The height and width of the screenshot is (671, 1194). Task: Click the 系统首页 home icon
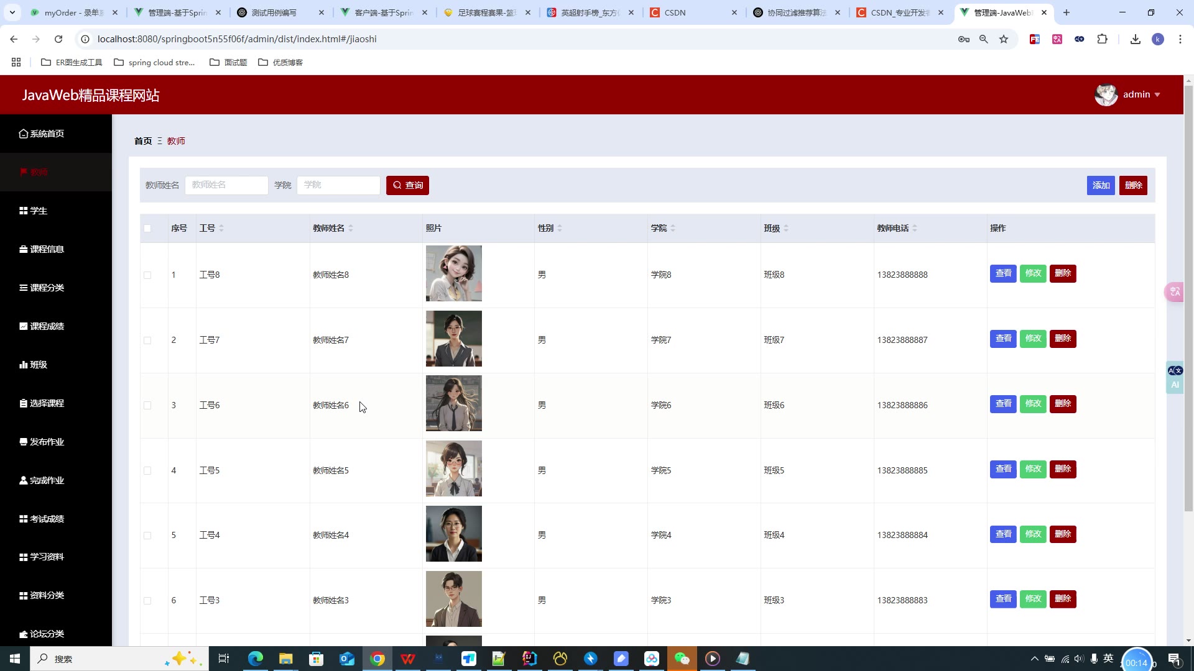click(23, 134)
